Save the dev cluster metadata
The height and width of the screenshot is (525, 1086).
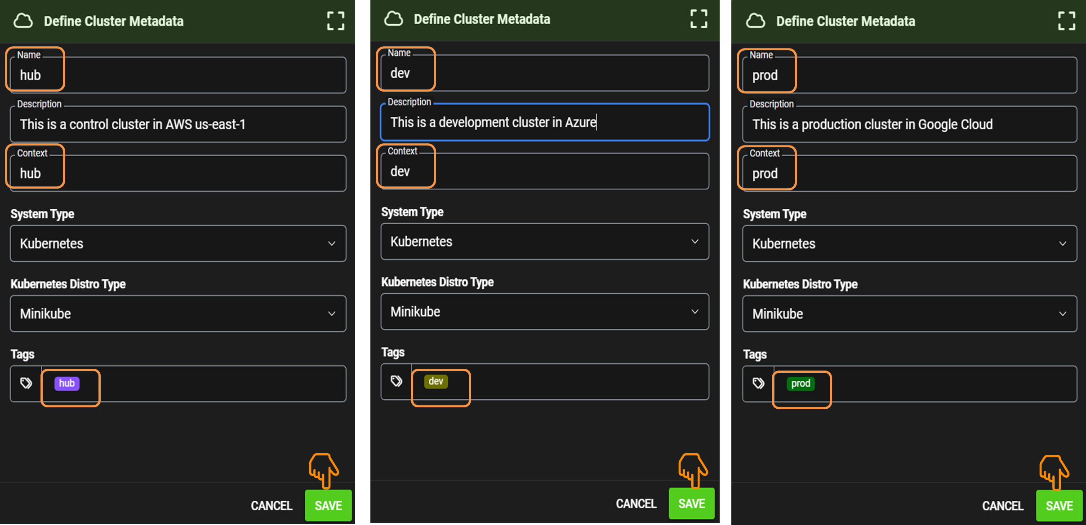pyautogui.click(x=691, y=503)
